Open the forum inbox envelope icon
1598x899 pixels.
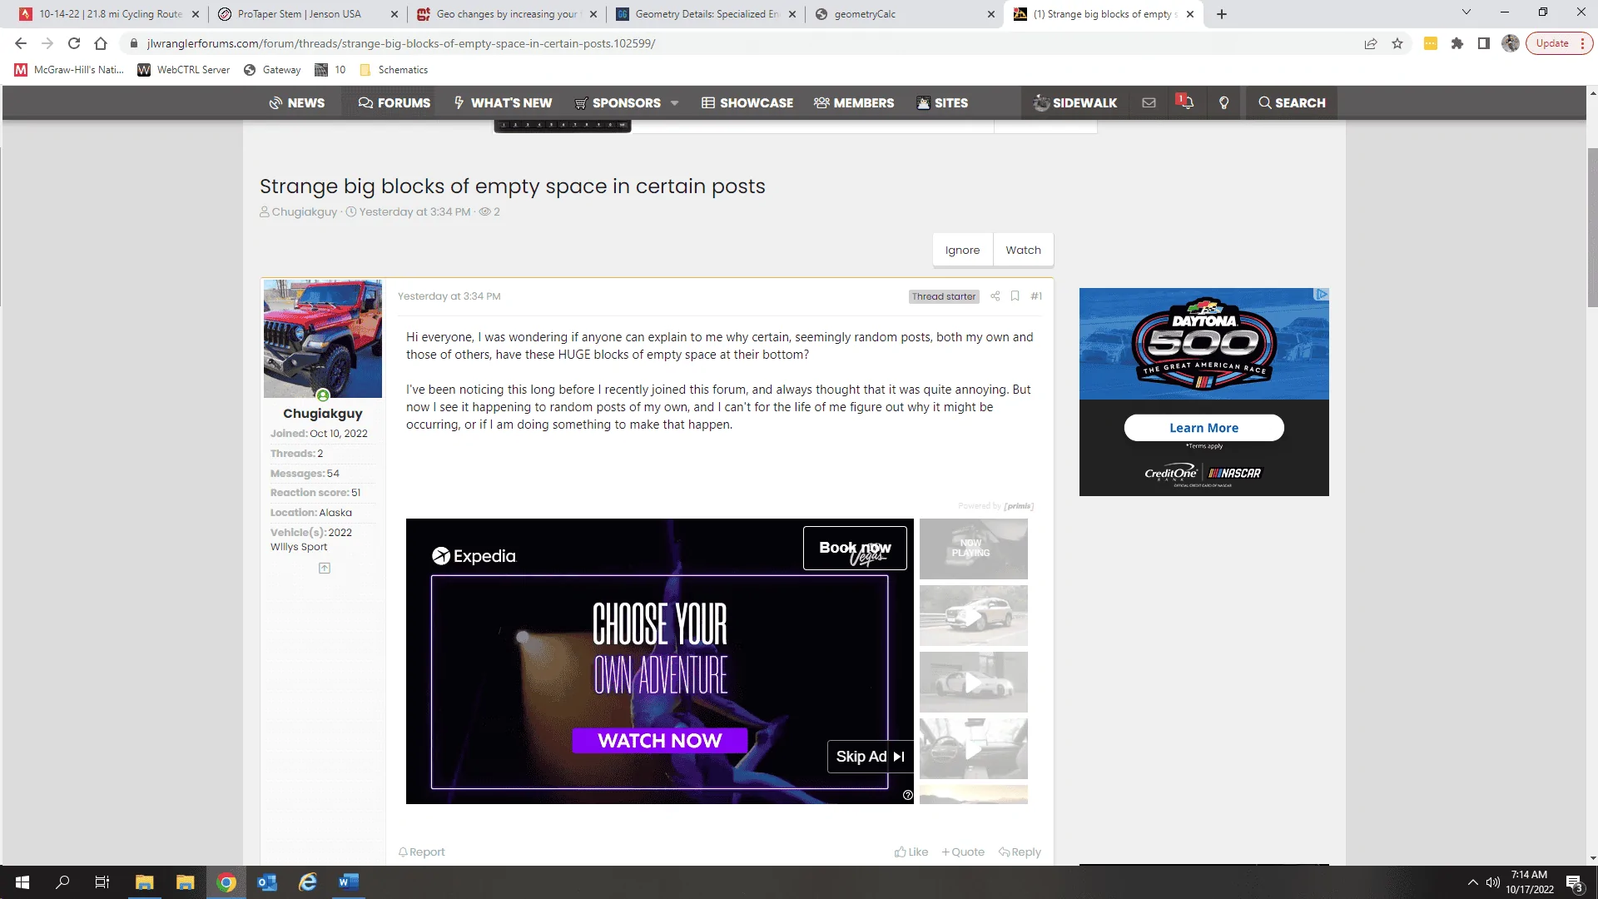click(1149, 102)
